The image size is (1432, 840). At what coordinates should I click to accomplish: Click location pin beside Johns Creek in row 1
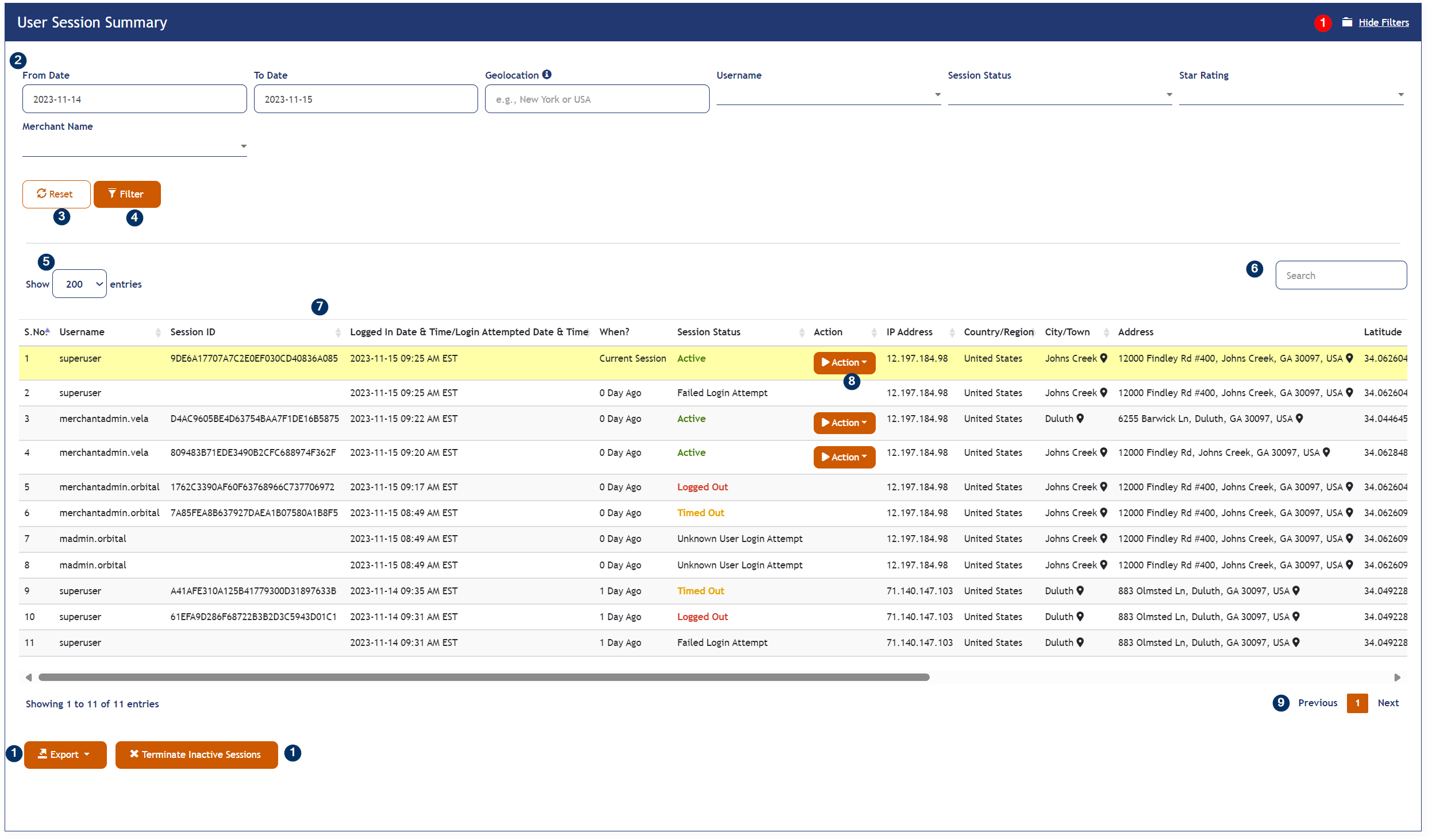(1103, 358)
